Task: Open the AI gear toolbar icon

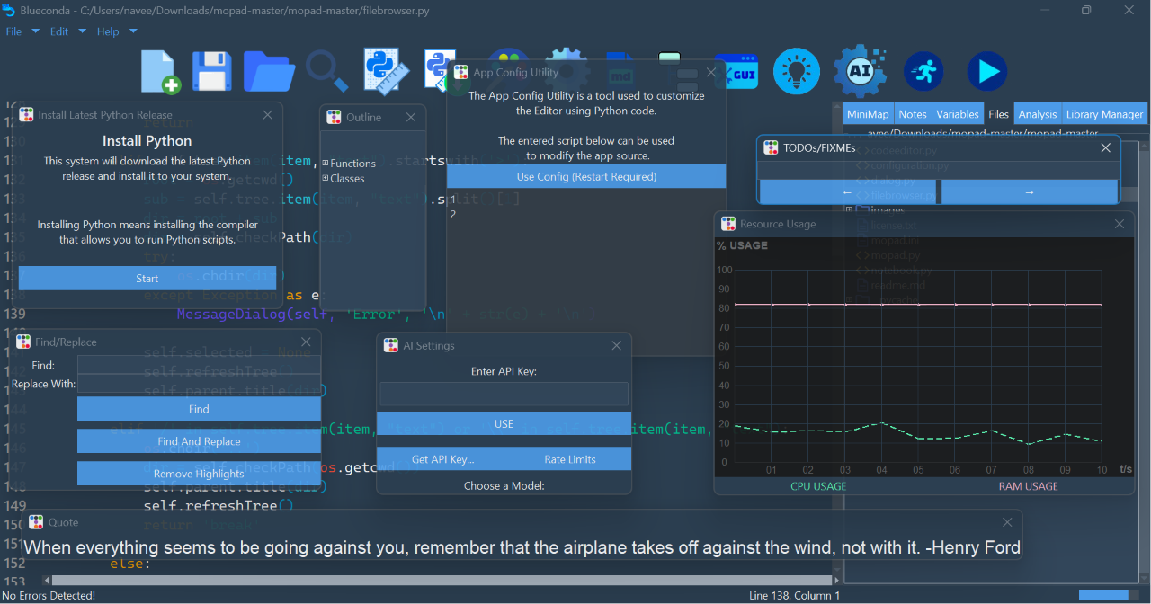Action: click(861, 71)
